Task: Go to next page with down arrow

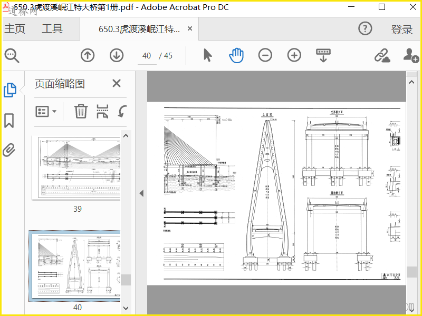Action: (x=117, y=55)
